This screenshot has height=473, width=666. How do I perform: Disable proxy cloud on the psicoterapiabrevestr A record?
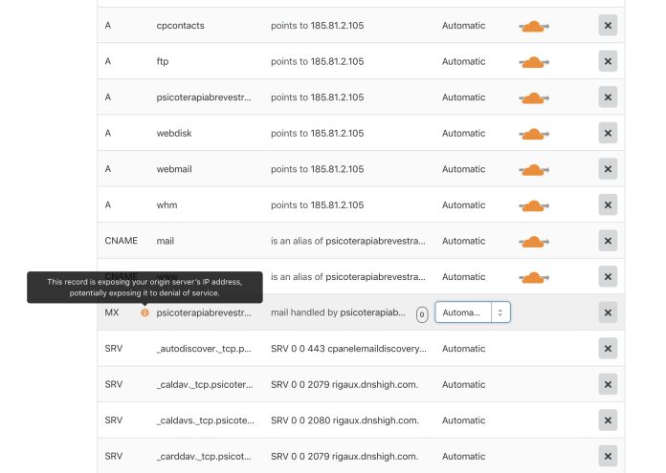(x=534, y=98)
